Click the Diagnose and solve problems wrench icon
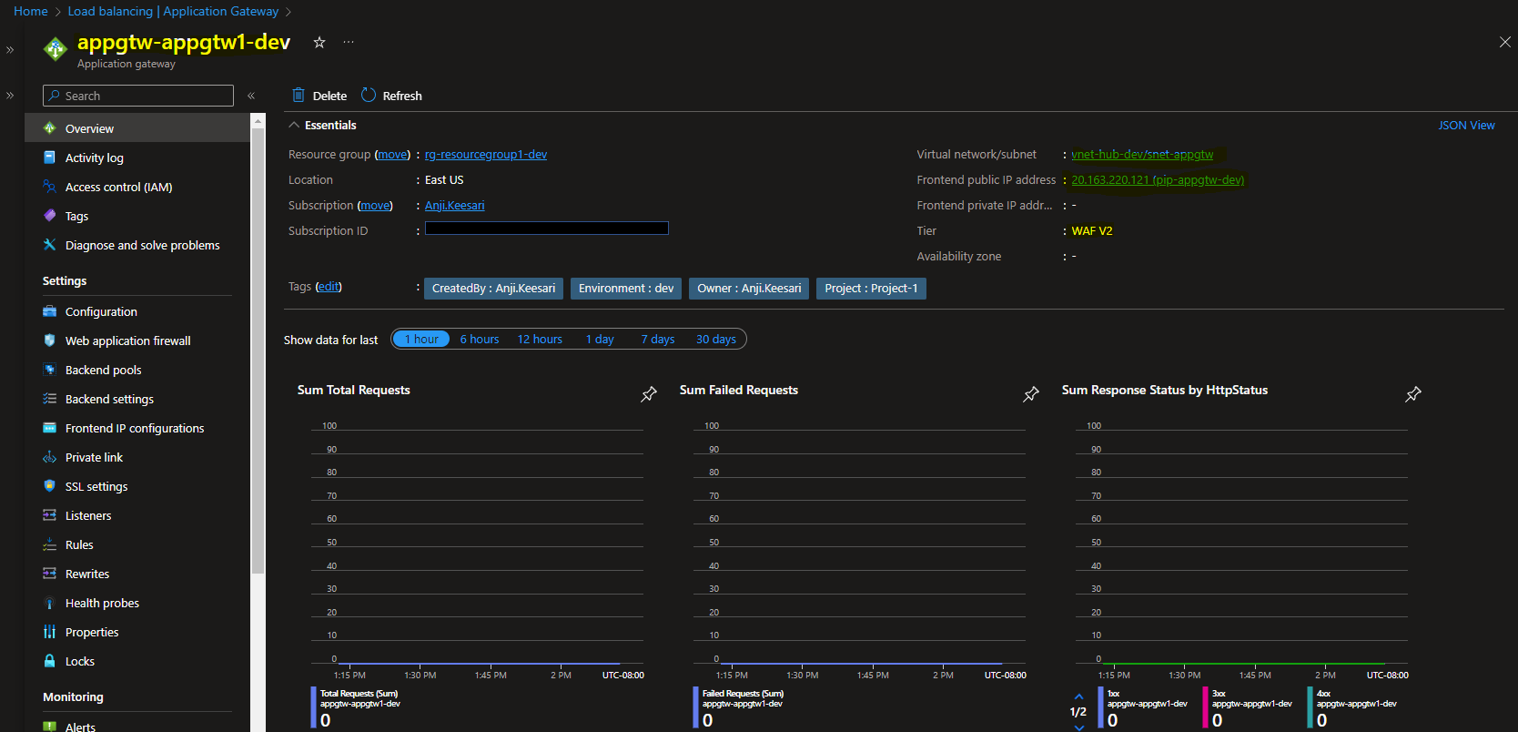The height and width of the screenshot is (732, 1518). [50, 245]
